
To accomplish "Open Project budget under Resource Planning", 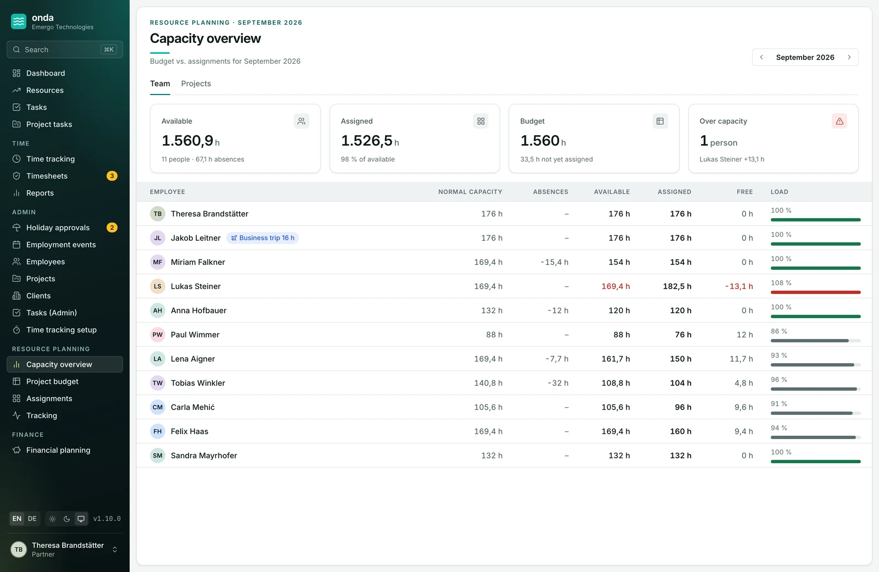I will point(65,381).
